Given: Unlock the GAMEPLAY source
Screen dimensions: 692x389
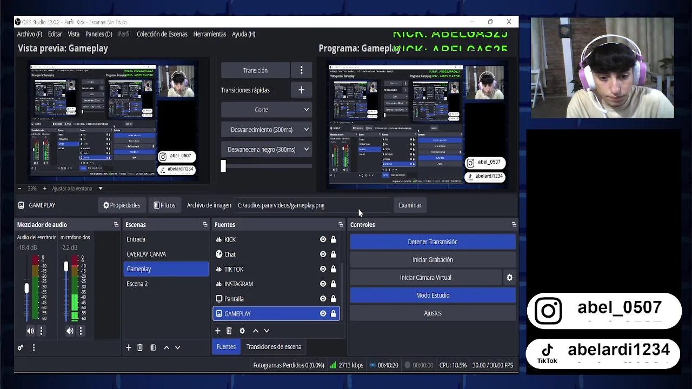Looking at the screenshot, I should coord(333,313).
